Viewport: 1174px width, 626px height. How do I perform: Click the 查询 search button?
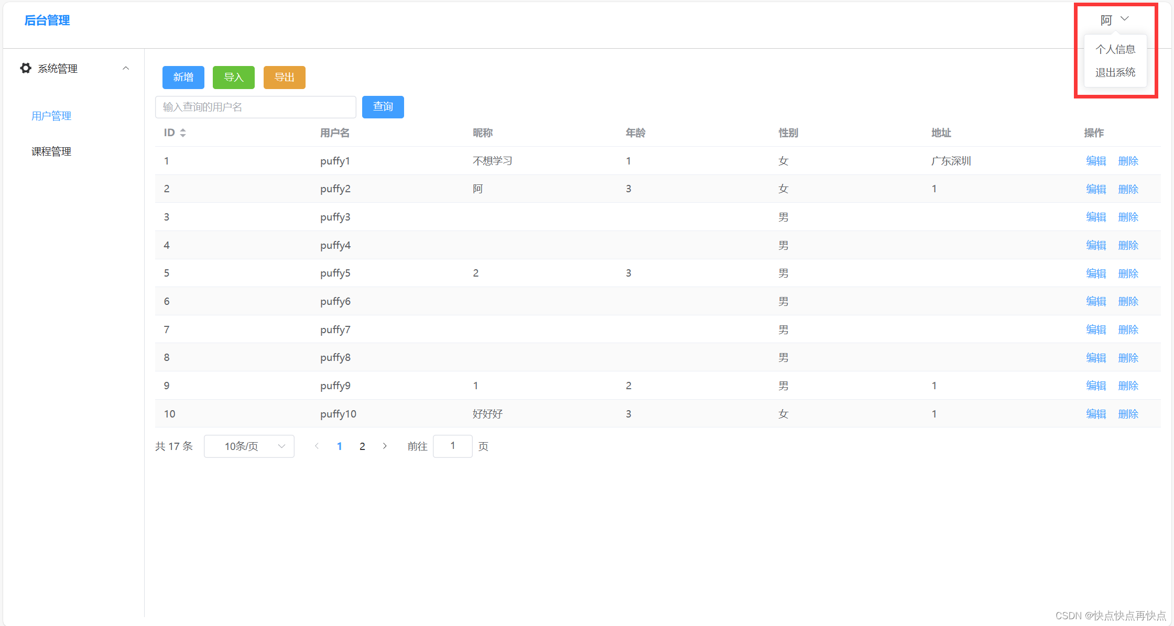[x=383, y=107]
